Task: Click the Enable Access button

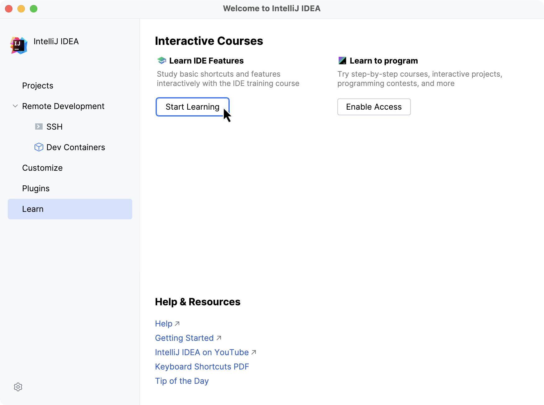Action: point(374,107)
